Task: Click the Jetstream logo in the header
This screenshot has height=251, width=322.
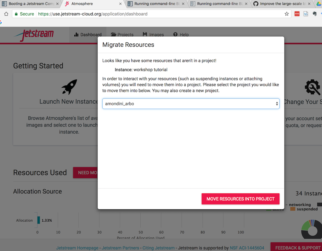Action: click(34, 35)
